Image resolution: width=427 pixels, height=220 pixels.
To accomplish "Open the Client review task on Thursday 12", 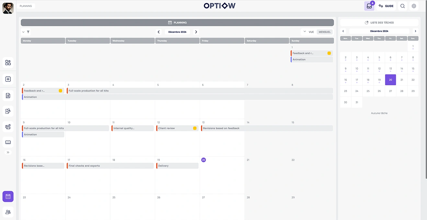I will (175, 128).
